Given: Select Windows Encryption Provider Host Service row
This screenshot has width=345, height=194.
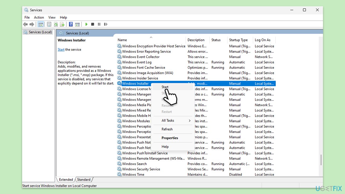Looking at the screenshot, I should tap(196, 46).
